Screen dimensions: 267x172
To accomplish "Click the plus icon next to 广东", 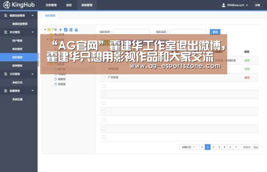I will click(x=60, y=30).
